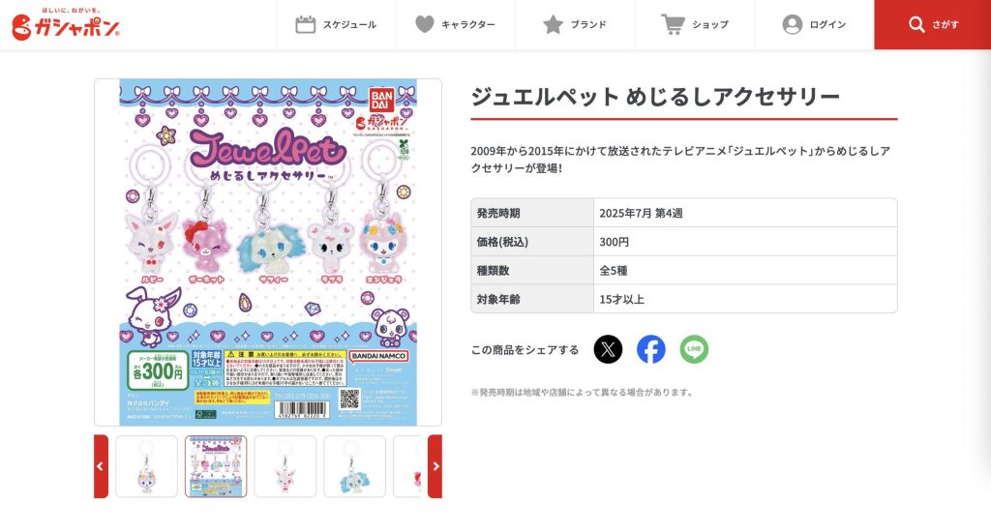Select the pink rabbit keychain thumbnail
This screenshot has width=991, height=532.
(285, 466)
